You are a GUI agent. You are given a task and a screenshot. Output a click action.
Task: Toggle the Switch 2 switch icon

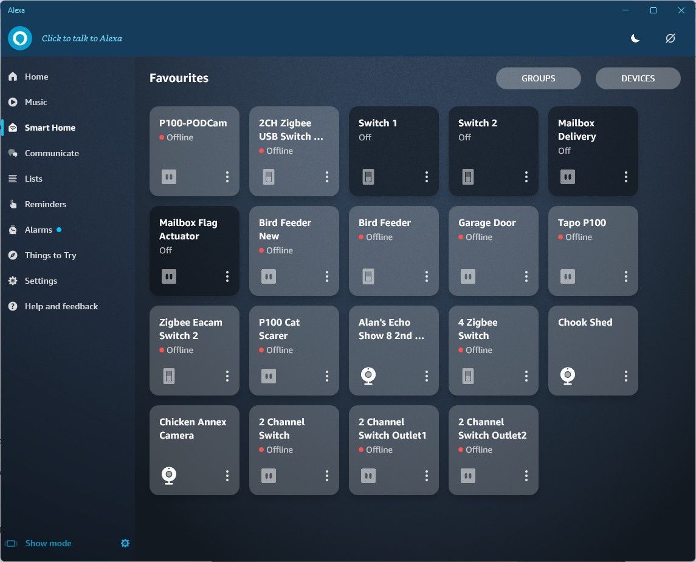tap(467, 177)
